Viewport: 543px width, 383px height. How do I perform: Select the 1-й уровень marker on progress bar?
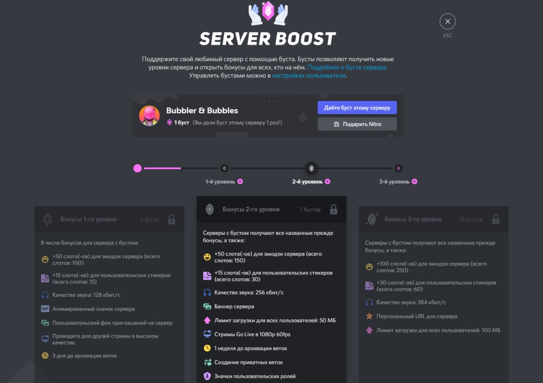coord(224,169)
